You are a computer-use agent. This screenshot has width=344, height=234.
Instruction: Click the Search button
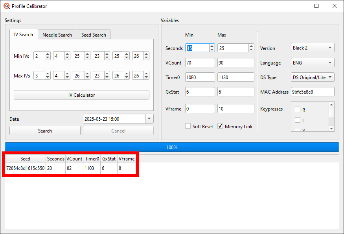click(x=45, y=131)
